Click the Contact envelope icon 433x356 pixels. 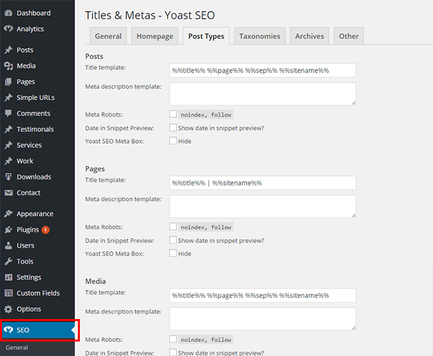point(9,193)
